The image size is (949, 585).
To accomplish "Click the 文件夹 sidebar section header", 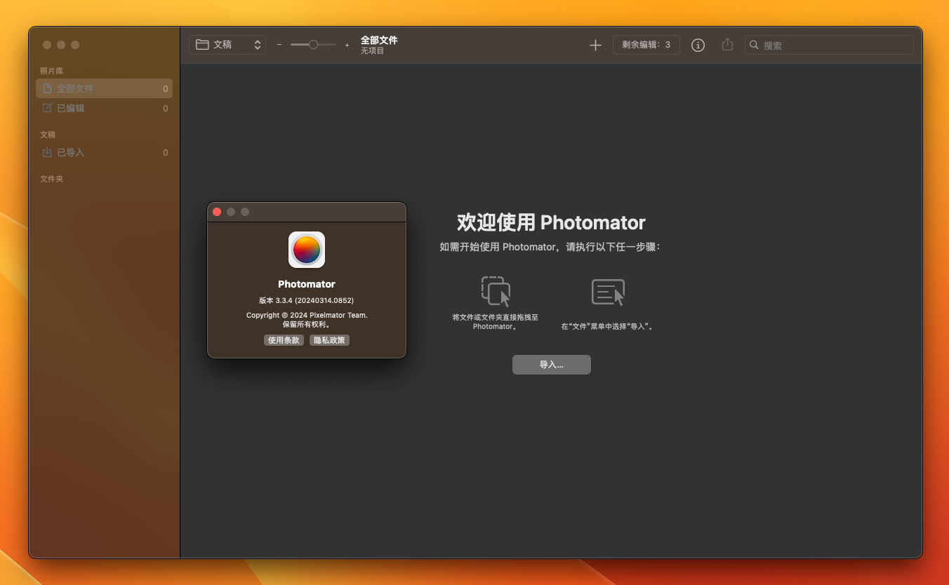I will 52,179.
